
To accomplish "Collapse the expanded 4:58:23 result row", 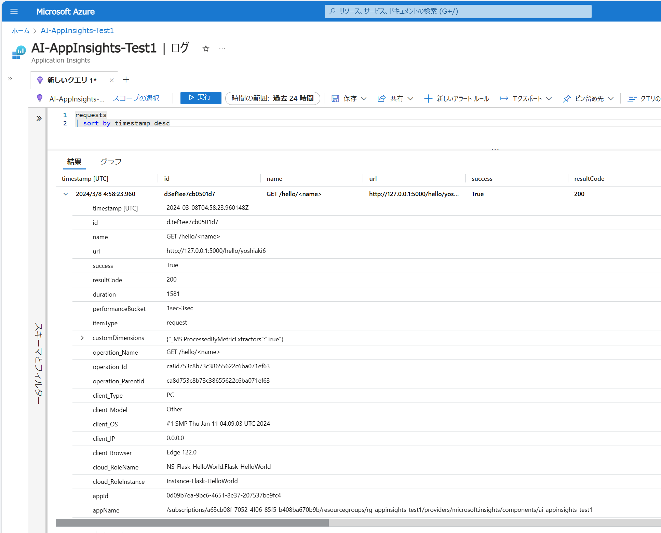I will [x=65, y=194].
